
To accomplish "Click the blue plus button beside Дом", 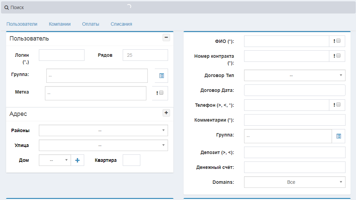I will click(x=77, y=160).
